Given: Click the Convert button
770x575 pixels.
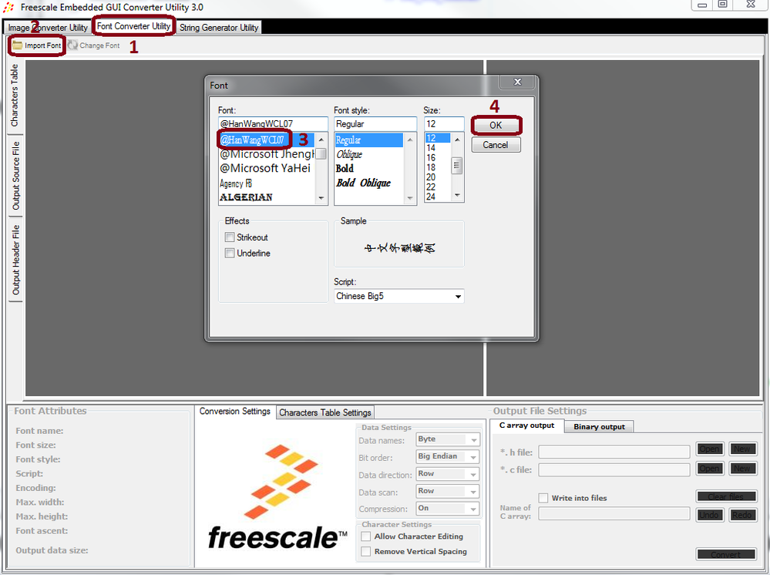Looking at the screenshot, I should pos(726,554).
